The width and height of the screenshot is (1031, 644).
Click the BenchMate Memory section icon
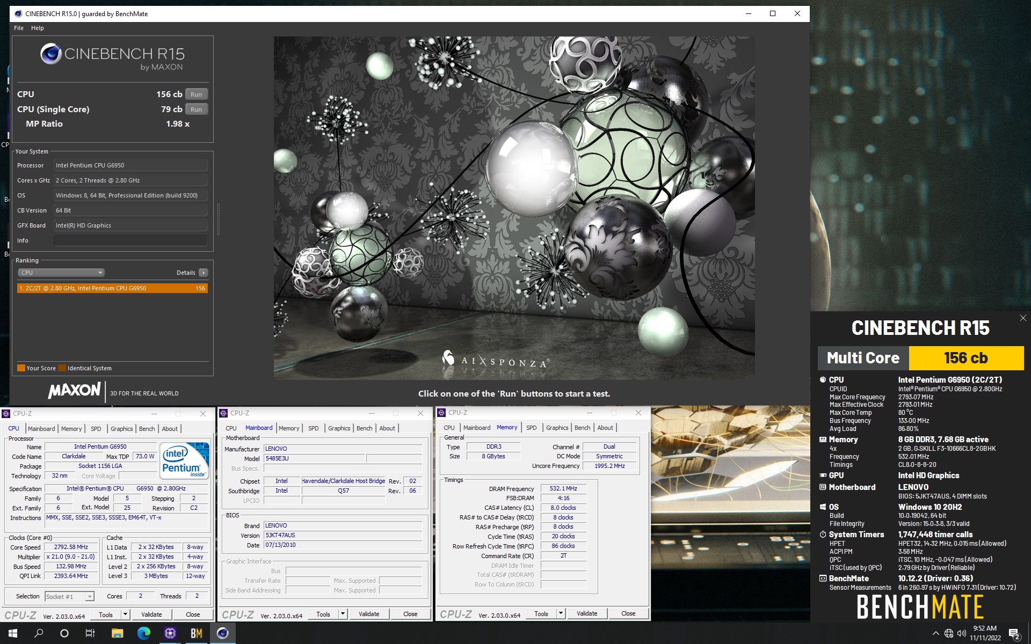823,439
